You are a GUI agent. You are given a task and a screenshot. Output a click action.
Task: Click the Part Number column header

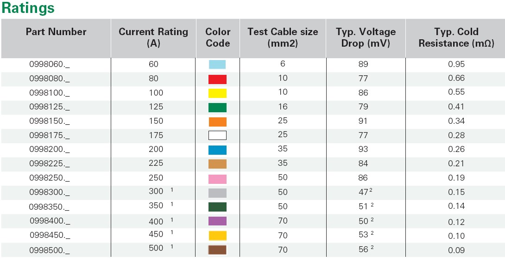pyautogui.click(x=56, y=32)
